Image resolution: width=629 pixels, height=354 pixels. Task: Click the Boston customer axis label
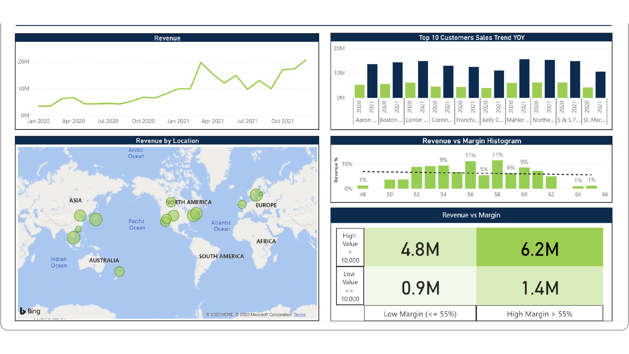[391, 120]
